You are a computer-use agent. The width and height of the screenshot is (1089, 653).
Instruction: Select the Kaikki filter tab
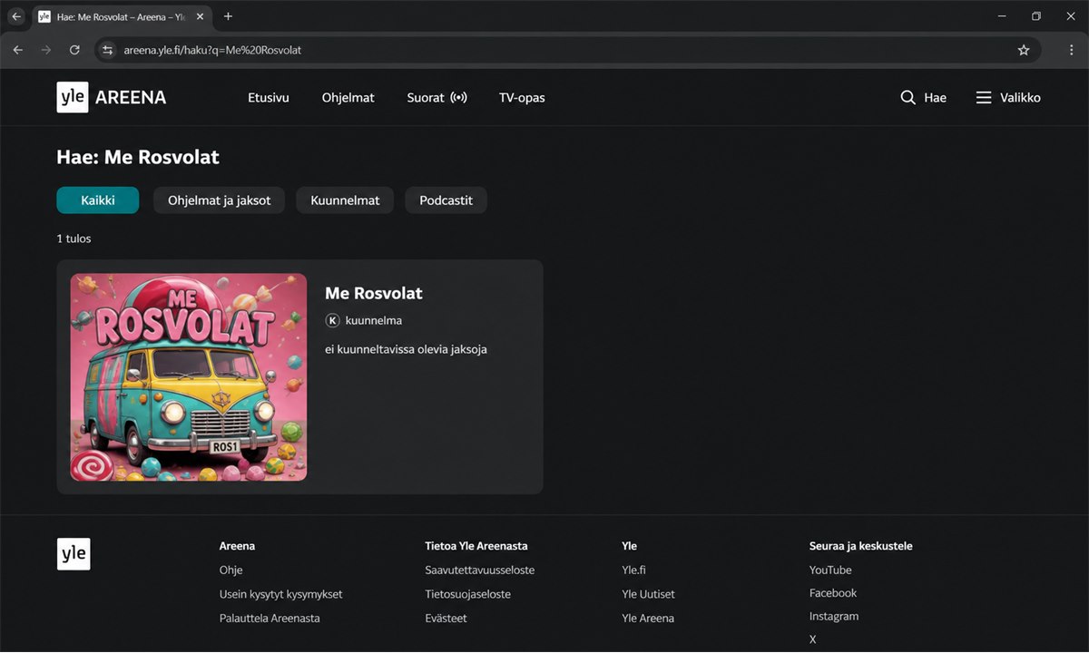tap(98, 200)
